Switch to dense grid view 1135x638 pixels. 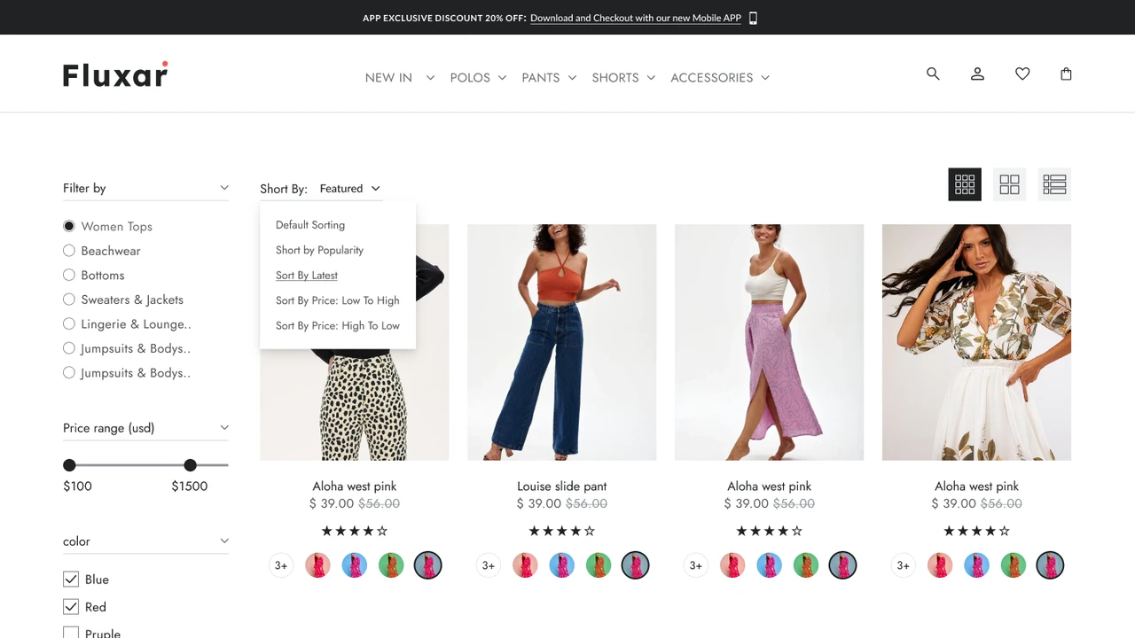pyautogui.click(x=965, y=184)
